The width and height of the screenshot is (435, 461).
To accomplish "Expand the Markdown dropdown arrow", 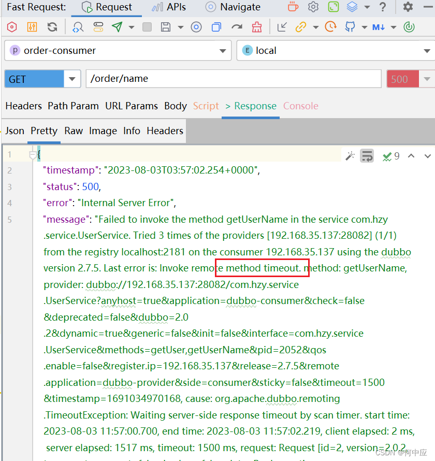I will click(393, 27).
